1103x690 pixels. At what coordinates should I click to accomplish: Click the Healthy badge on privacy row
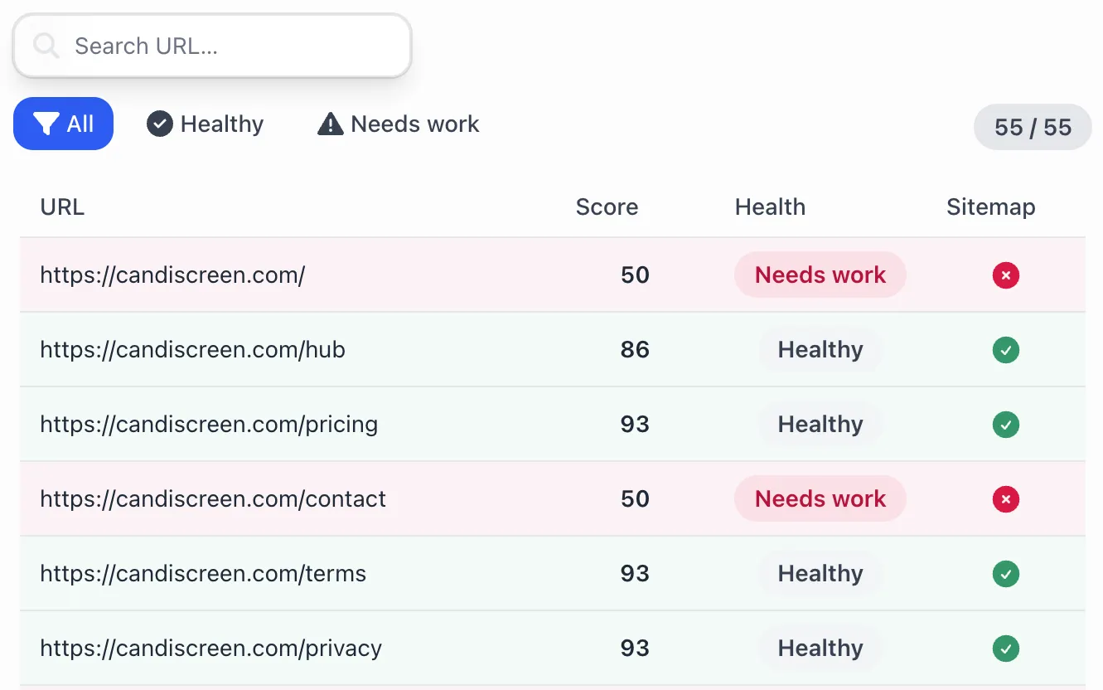pyautogui.click(x=820, y=648)
